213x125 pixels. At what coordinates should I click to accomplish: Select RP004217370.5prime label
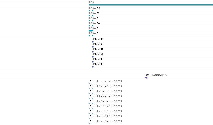pos(105,101)
